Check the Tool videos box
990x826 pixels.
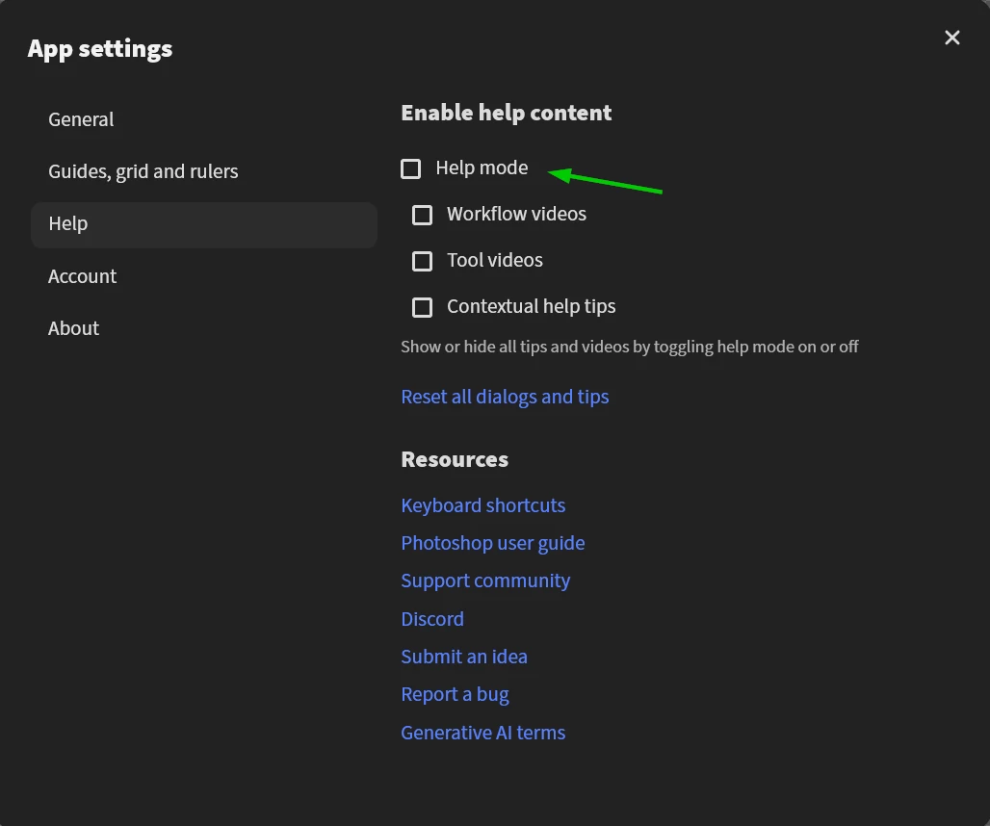[423, 261]
